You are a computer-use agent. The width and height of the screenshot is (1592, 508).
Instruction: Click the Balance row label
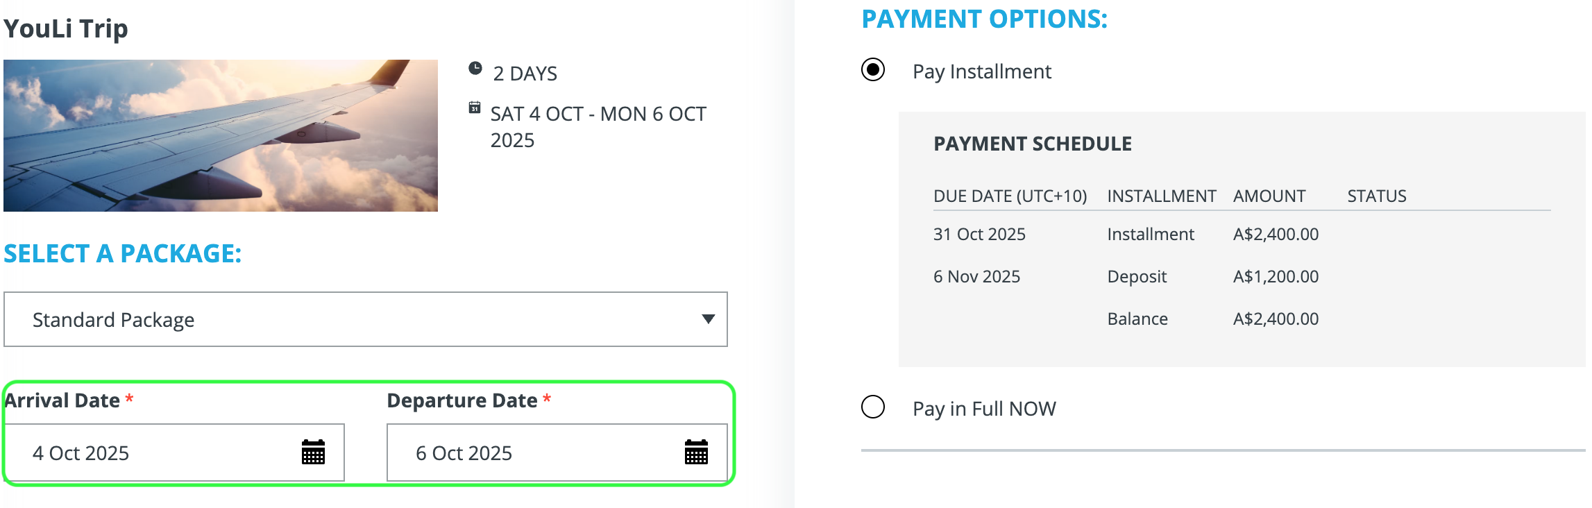[x=1137, y=319]
